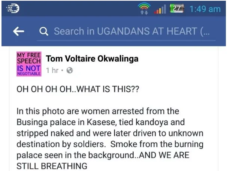Tap the 1:49 am clock
This screenshot has width=227, height=171.
(205, 9)
